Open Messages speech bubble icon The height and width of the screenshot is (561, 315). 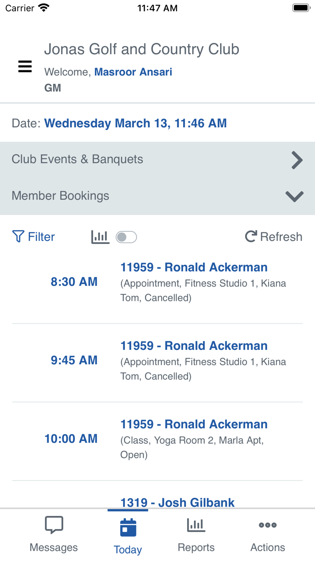point(54,524)
